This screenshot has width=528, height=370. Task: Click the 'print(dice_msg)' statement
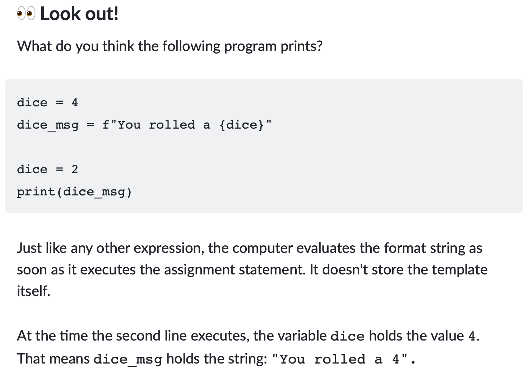74,192
